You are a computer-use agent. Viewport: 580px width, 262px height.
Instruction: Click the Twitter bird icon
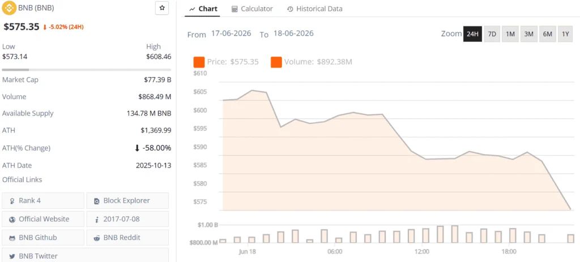click(12, 256)
